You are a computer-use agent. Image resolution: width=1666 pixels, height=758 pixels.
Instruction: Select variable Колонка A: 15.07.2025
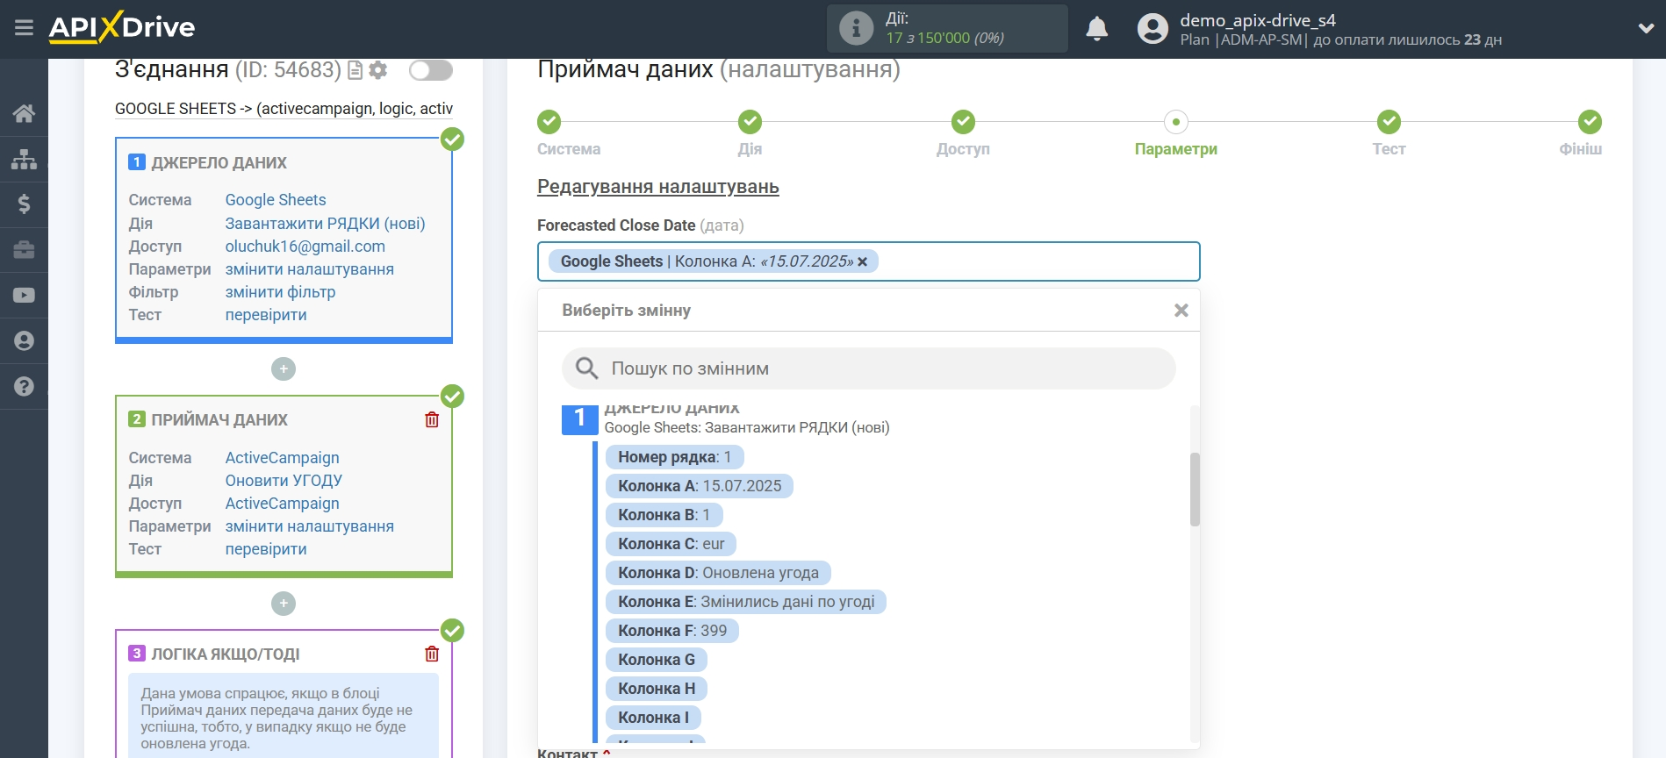700,486
